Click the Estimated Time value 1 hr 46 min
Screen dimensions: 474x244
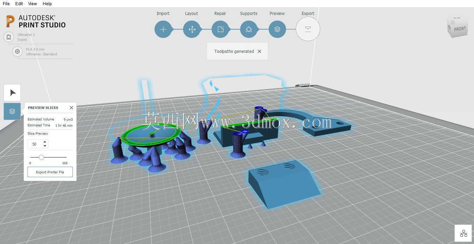(x=64, y=126)
